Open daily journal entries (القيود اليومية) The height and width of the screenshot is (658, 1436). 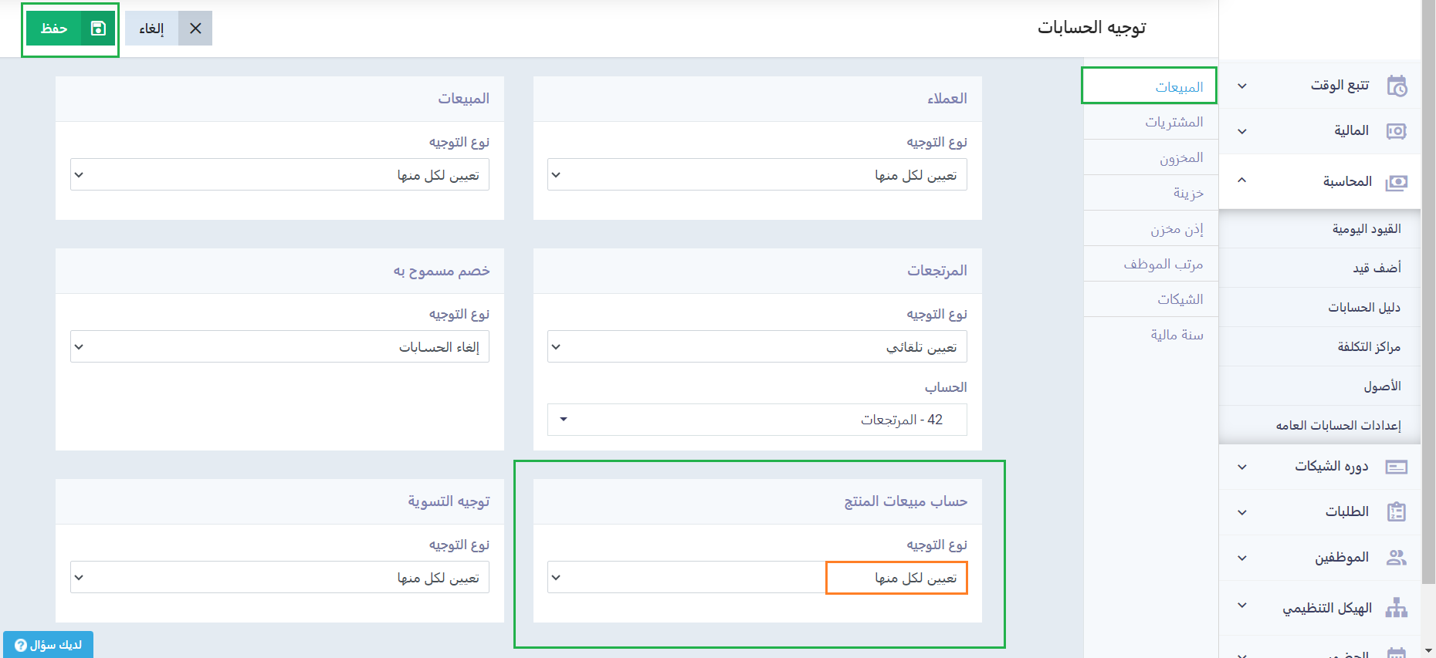coord(1366,229)
